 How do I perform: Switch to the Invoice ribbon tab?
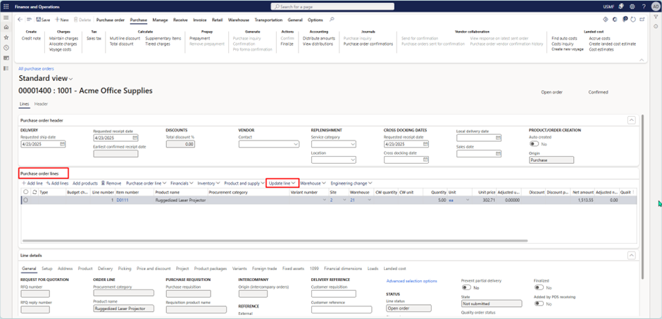(200, 20)
